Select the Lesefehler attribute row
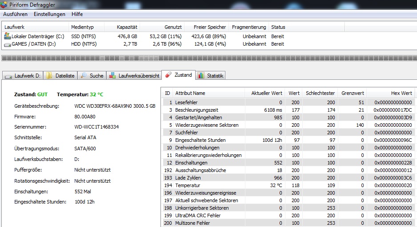417x227 pixels. pos(289,102)
